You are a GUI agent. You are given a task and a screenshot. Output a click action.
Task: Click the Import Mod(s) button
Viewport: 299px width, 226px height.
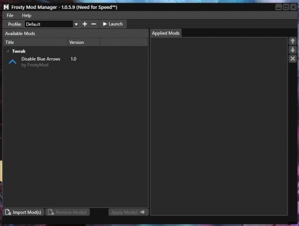coord(23,212)
